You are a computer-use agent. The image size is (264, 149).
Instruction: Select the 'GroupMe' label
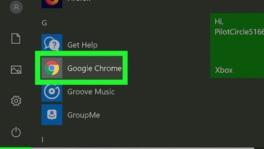(84, 115)
